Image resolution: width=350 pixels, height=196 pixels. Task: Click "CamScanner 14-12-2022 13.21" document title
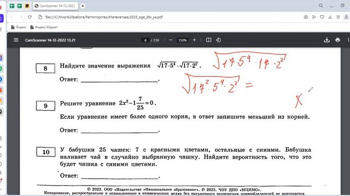coord(50,40)
